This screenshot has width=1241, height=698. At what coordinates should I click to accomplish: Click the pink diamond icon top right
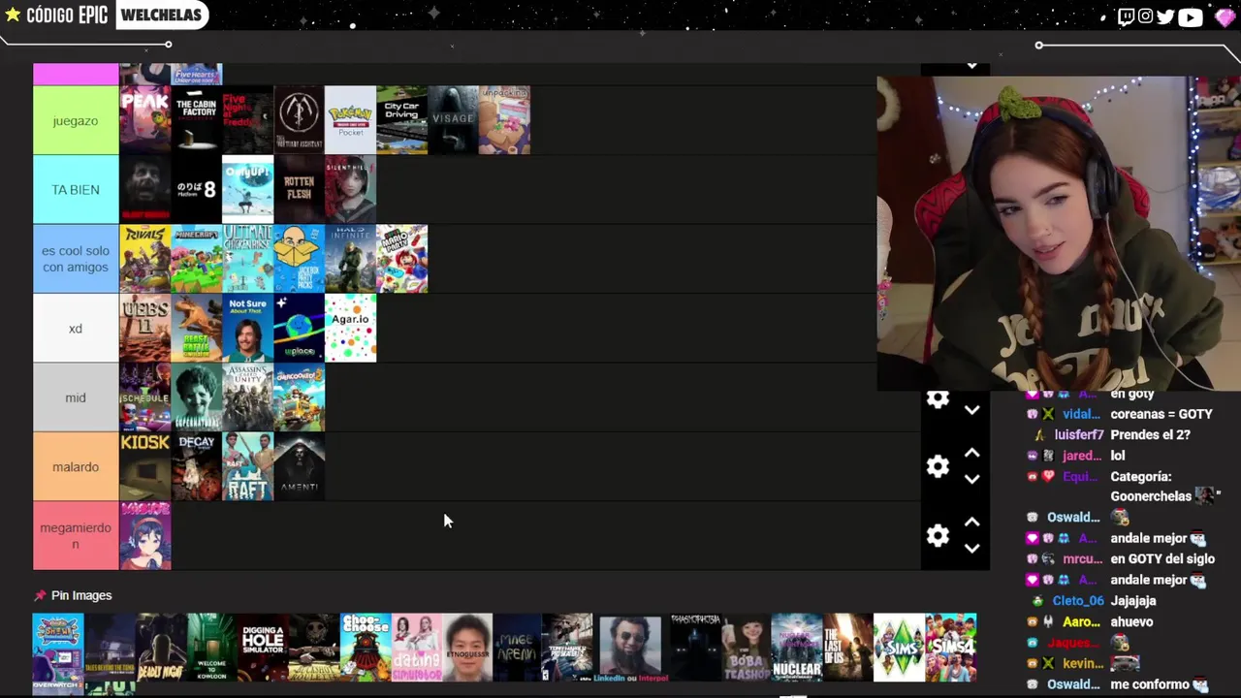pyautogui.click(x=1224, y=16)
